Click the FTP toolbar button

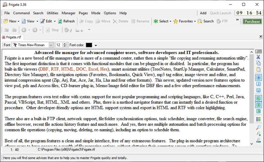[x=222, y=21]
